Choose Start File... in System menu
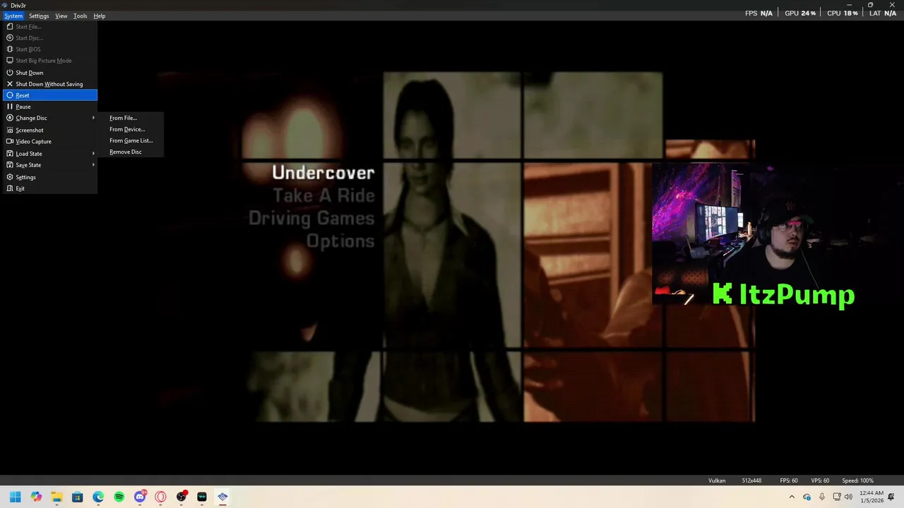Viewport: 904px width, 508px height. click(x=49, y=27)
